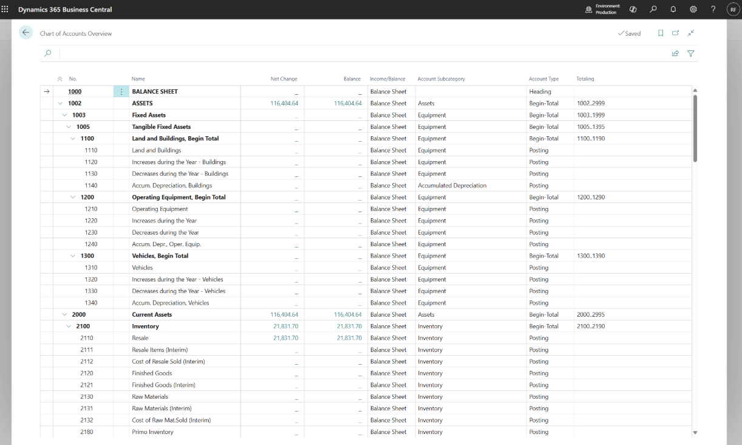The height and width of the screenshot is (445, 742).
Task: Click the vertical scrollbar down arrow
Action: pyautogui.click(x=695, y=432)
